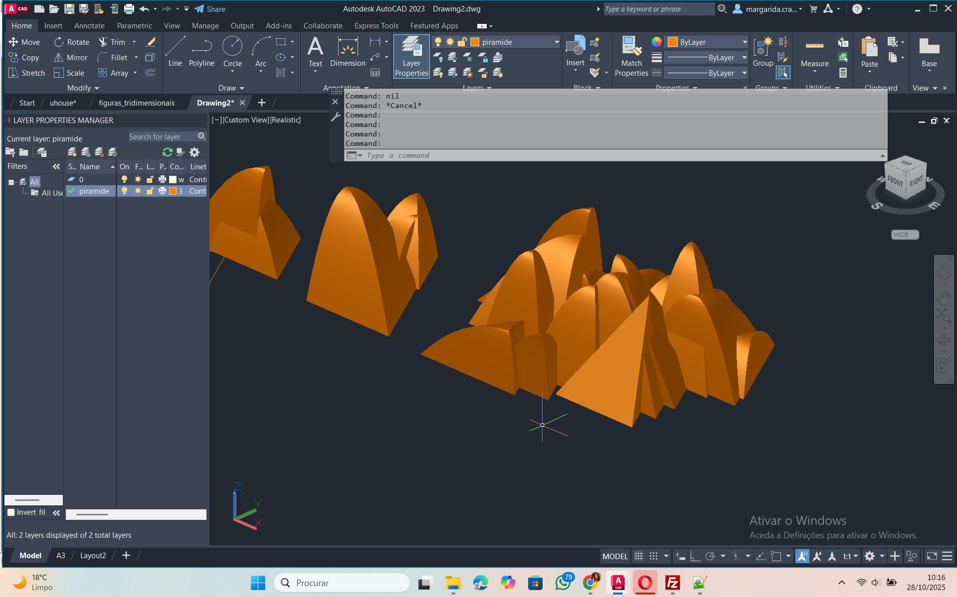Toggle the Invert filter checkbox
The width and height of the screenshot is (957, 597).
(x=11, y=512)
